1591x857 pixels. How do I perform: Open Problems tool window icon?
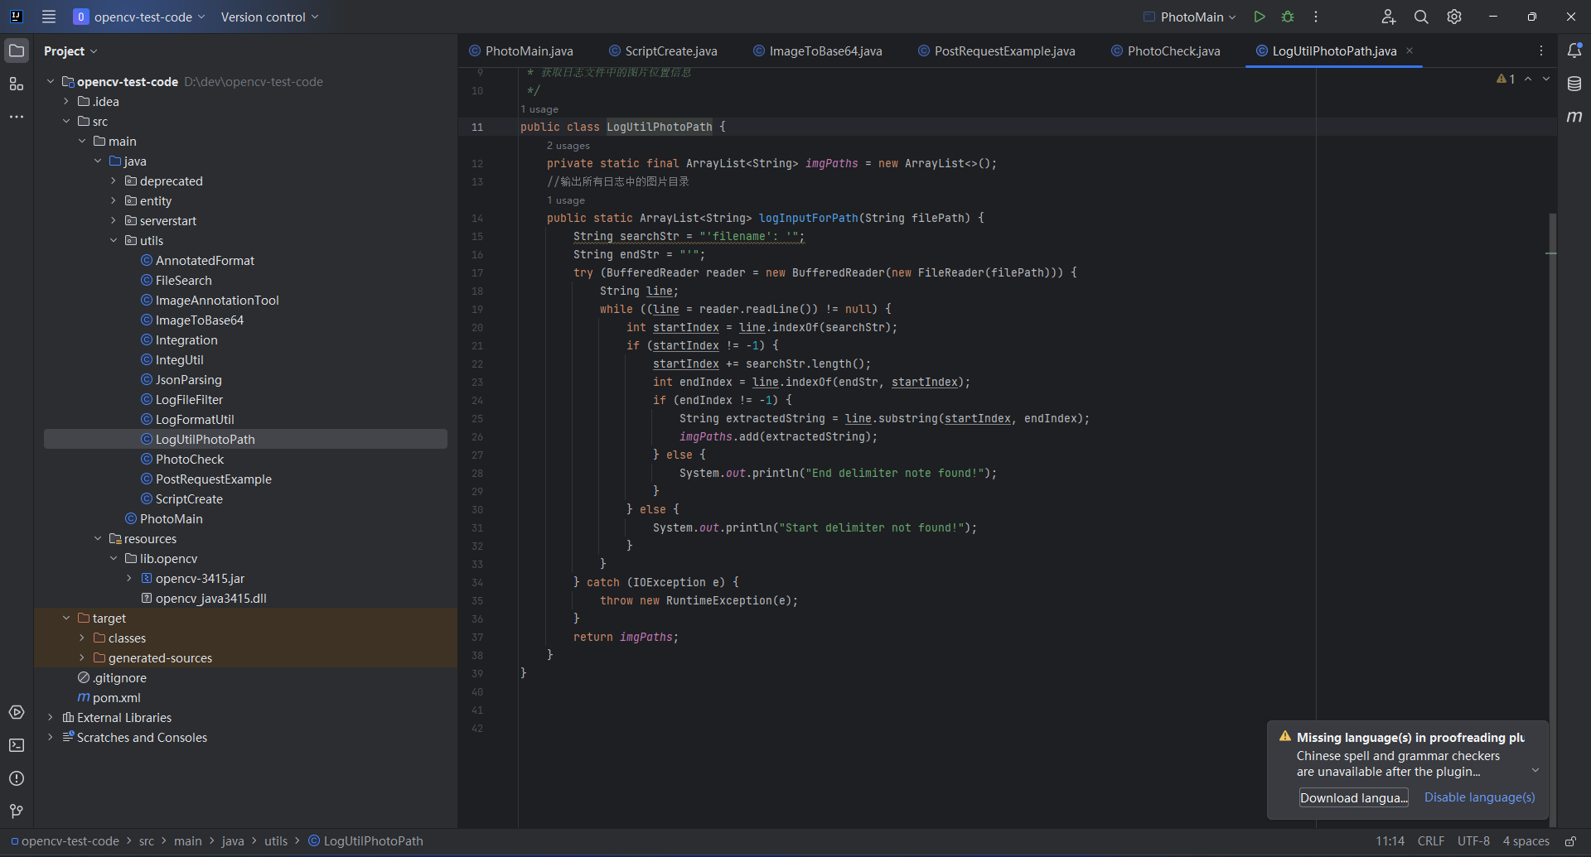pos(17,778)
